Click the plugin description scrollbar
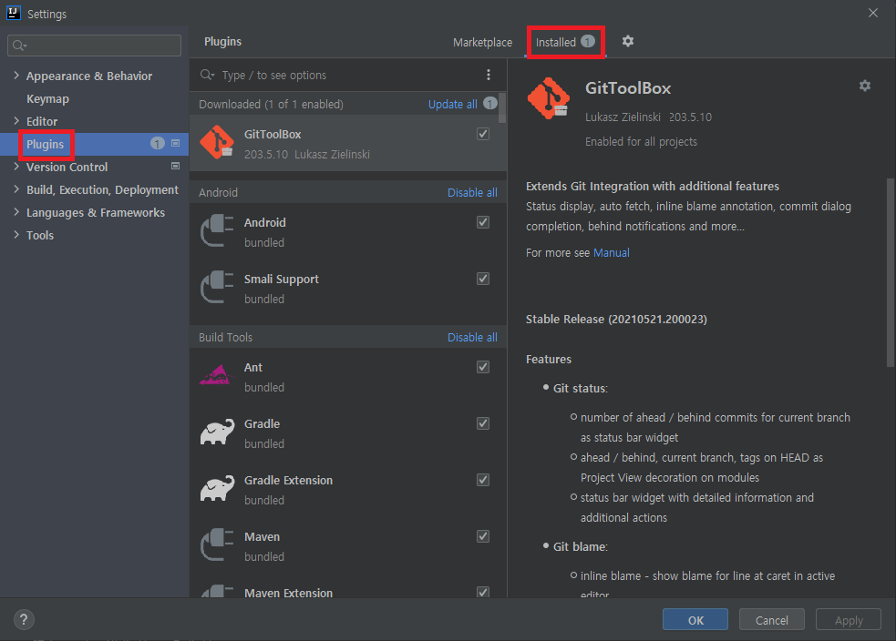Image resolution: width=896 pixels, height=641 pixels. point(890,272)
